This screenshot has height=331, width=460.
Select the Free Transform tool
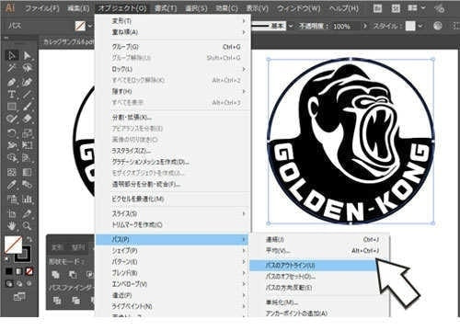click(27, 145)
